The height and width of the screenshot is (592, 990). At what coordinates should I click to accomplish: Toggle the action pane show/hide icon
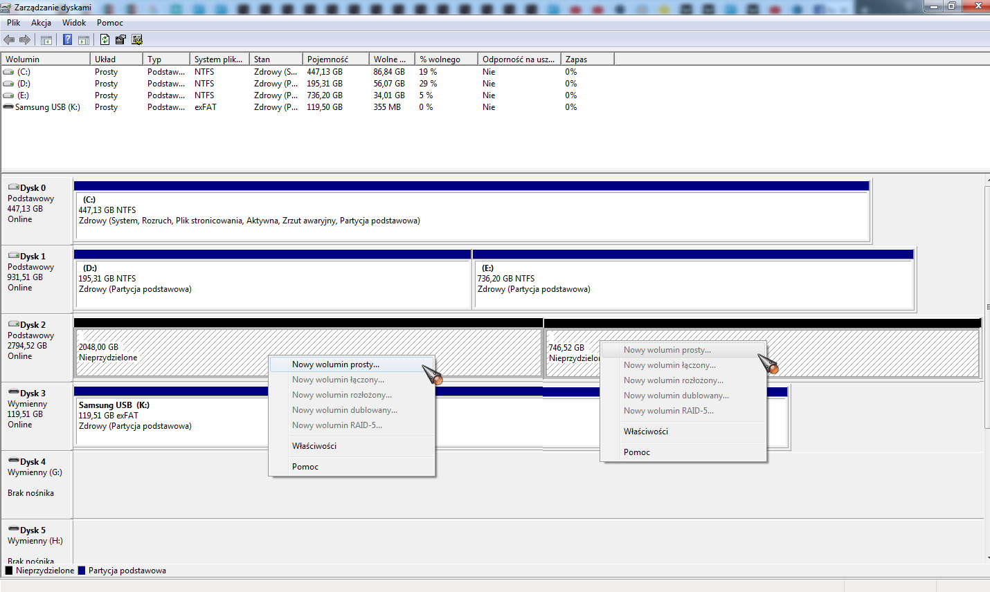click(84, 40)
